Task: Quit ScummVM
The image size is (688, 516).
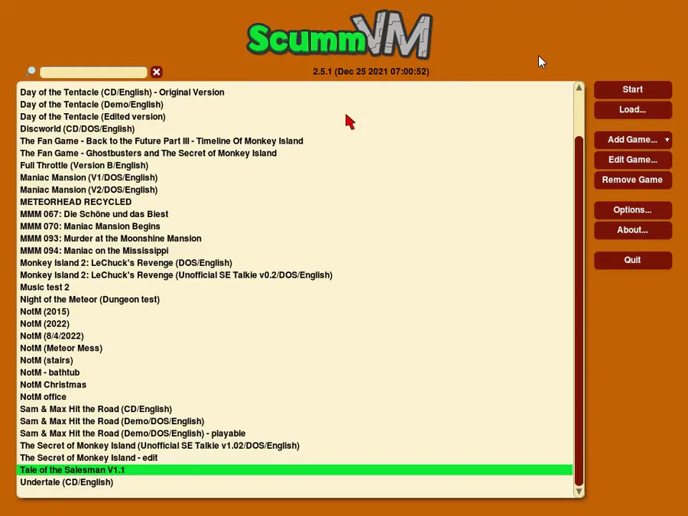Action: pyautogui.click(x=633, y=260)
